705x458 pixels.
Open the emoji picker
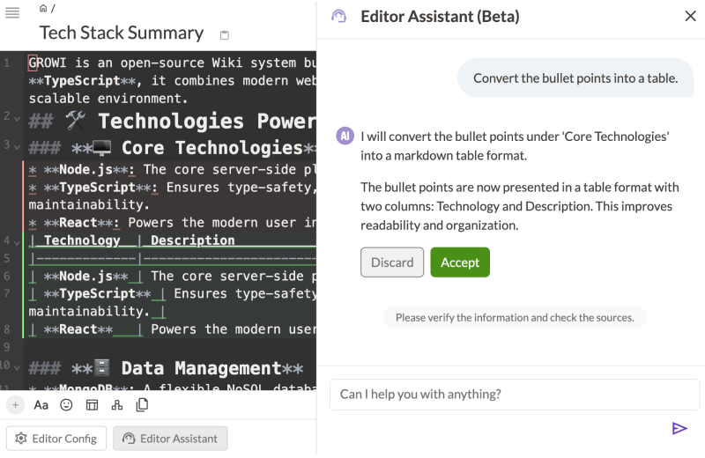[x=66, y=405]
